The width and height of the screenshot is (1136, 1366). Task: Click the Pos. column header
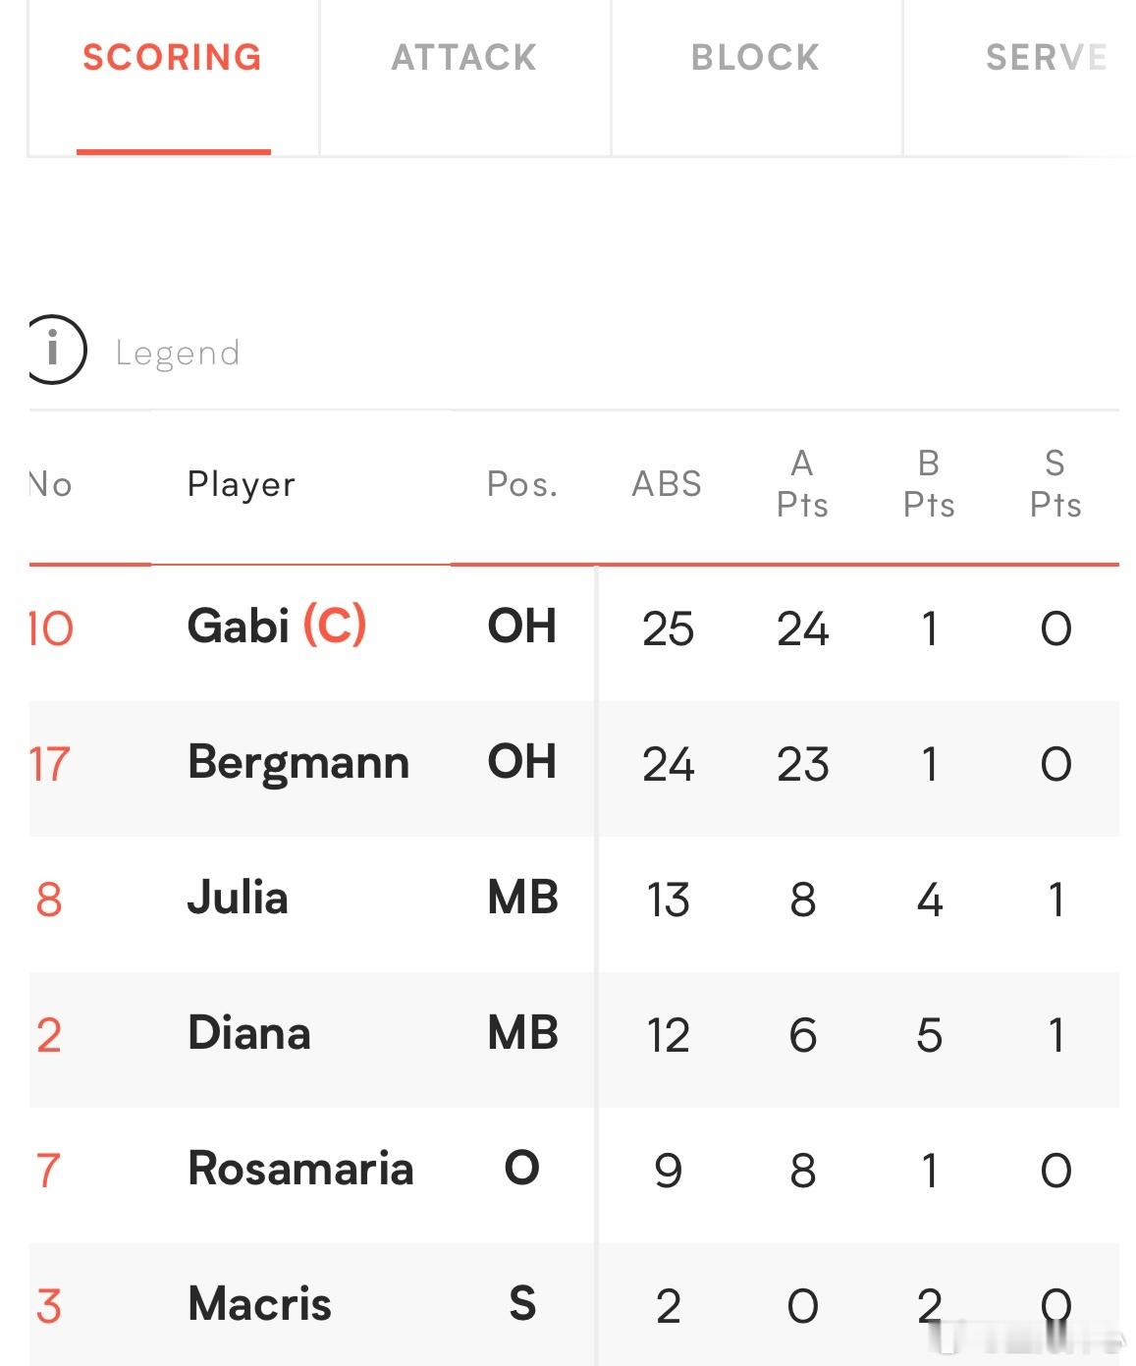522,484
